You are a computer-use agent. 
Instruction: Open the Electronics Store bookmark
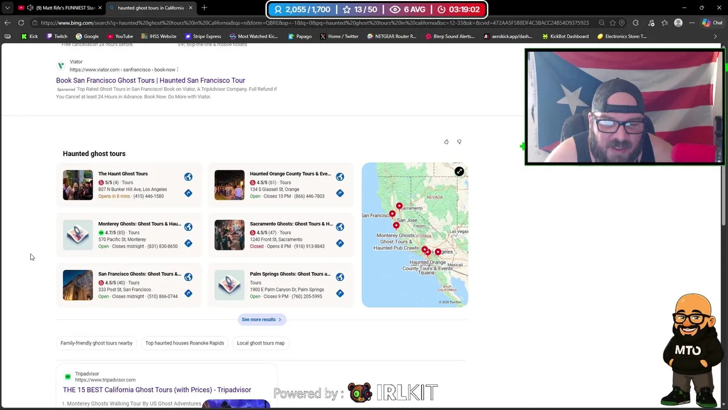tap(622, 36)
